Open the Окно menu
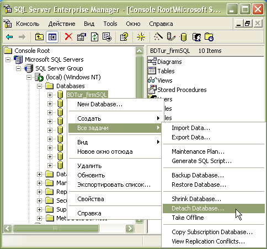 coord(133,24)
